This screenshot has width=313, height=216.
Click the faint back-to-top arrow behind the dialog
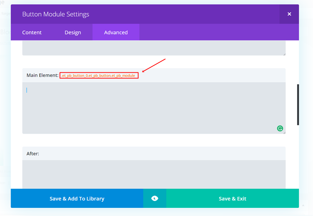(x=303, y=205)
